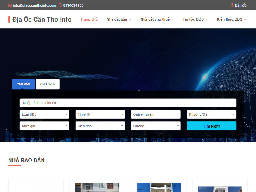Open the Tin tức BĐS menu
The image size is (256, 192).
point(195,19)
